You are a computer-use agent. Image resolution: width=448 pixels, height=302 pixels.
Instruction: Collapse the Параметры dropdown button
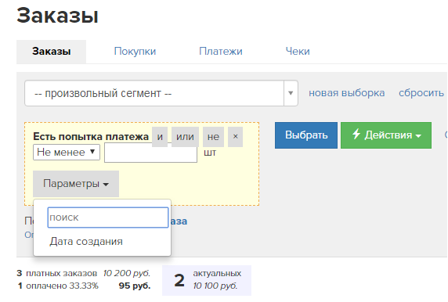(x=76, y=184)
